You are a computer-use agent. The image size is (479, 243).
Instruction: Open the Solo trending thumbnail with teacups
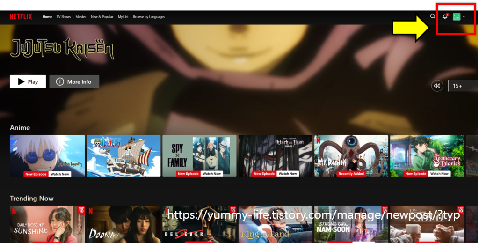(427, 224)
